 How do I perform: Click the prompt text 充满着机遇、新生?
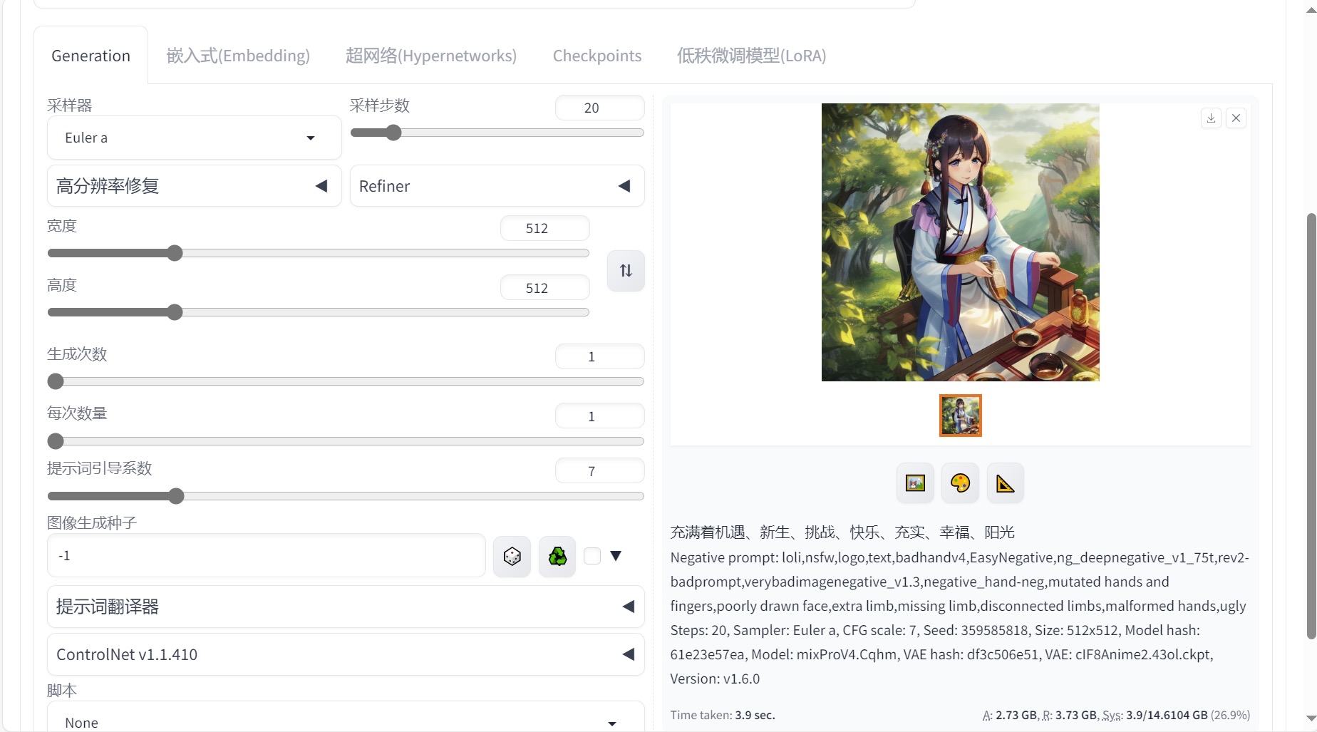(x=730, y=532)
